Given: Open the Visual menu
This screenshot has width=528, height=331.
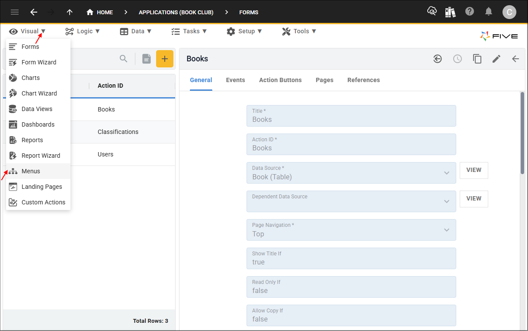Looking at the screenshot, I should point(27,31).
